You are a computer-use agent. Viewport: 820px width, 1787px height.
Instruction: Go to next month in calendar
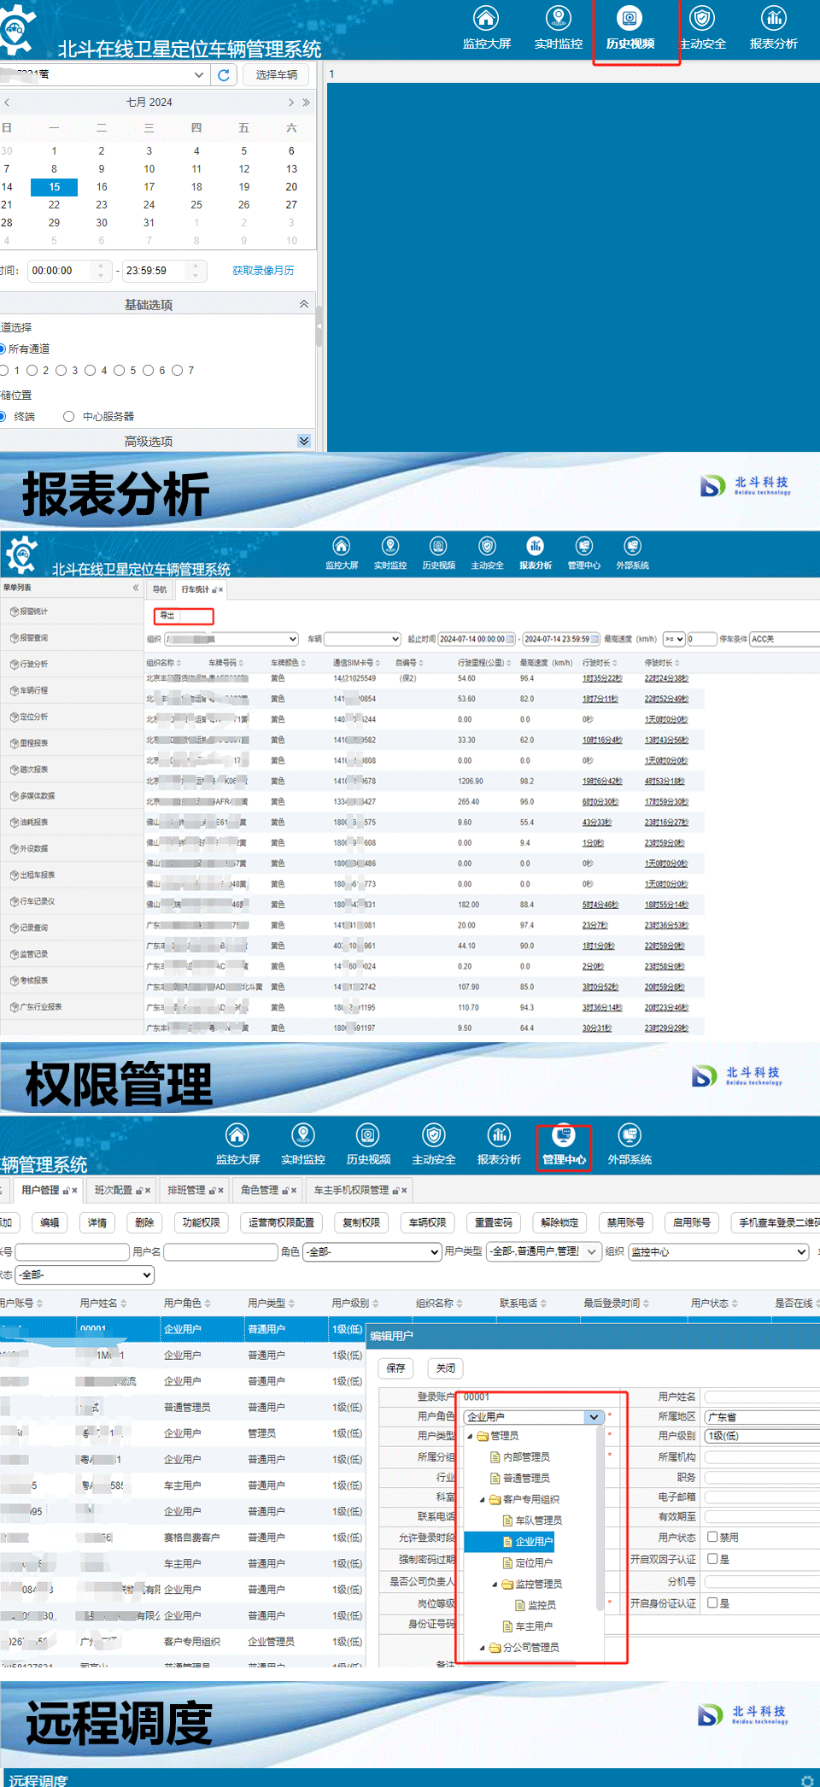point(291,103)
